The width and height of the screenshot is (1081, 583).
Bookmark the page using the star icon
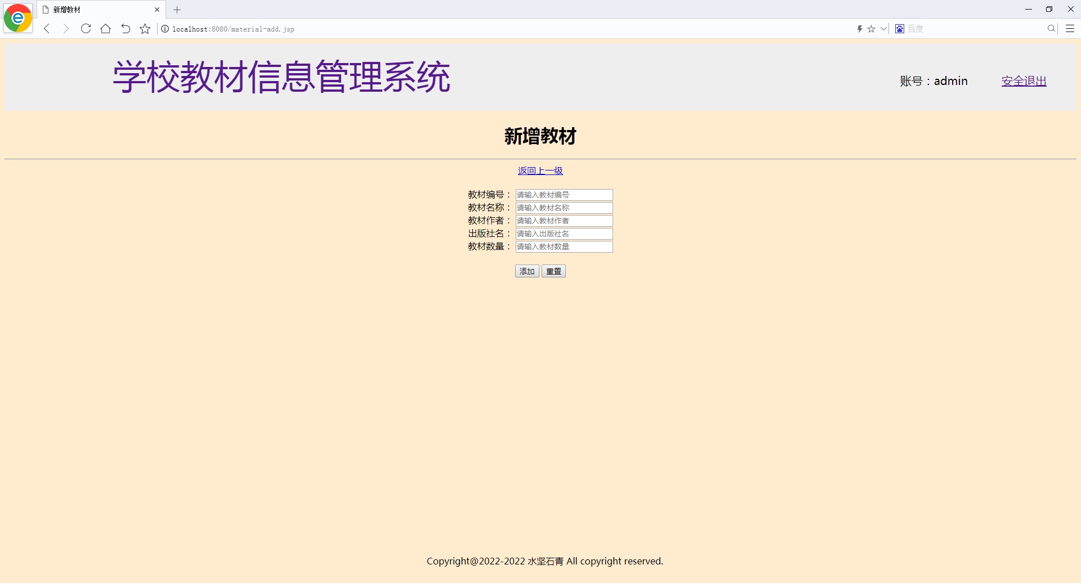pos(145,29)
